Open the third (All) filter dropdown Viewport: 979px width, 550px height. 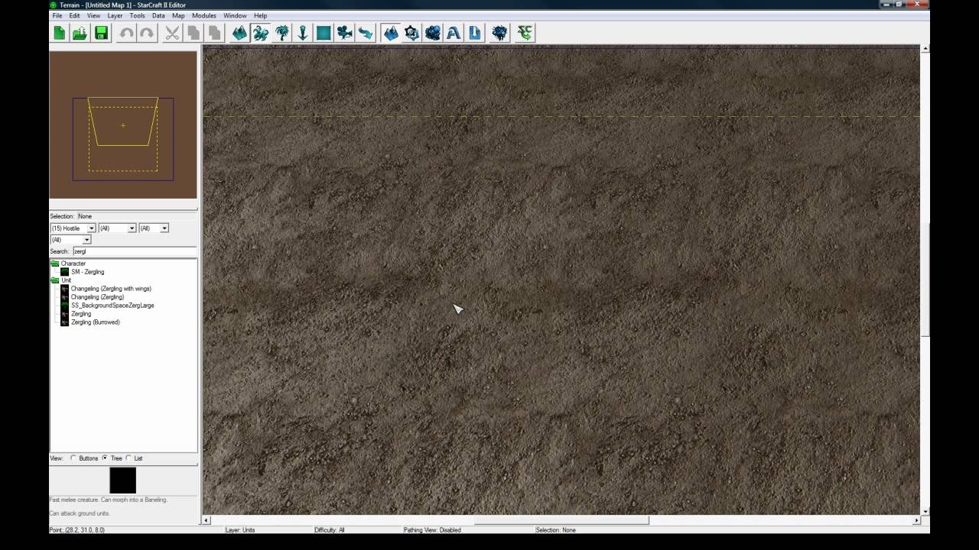pyautogui.click(x=153, y=228)
